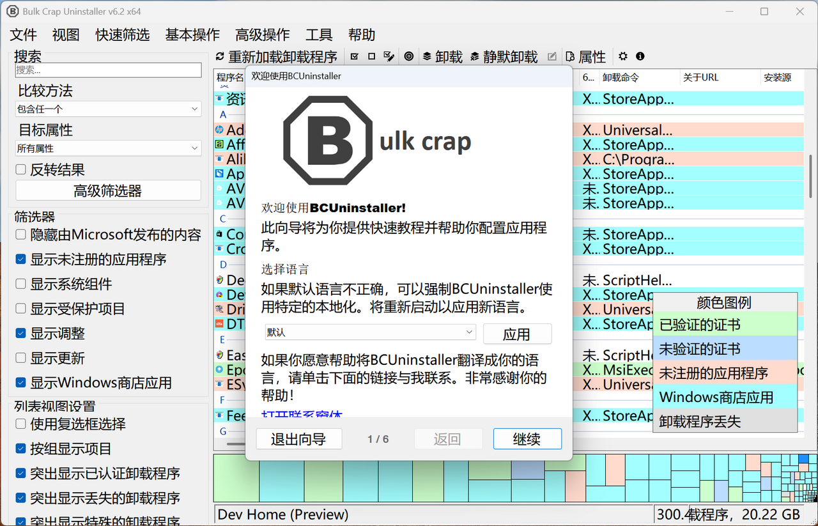Click the invert selection toolbar icon
The image size is (818, 526).
[389, 56]
